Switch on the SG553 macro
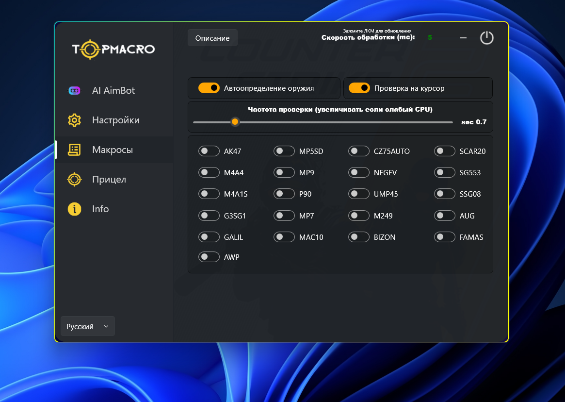565x402 pixels. [445, 172]
